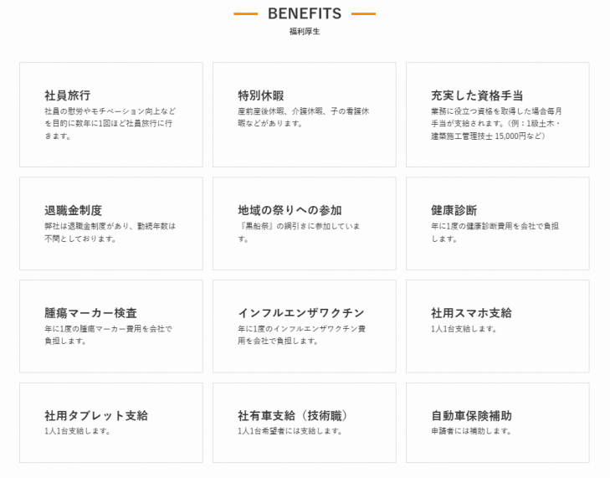Click the 産前産後休暇 description paragraph
This screenshot has width=610, height=478.
tap(304, 116)
